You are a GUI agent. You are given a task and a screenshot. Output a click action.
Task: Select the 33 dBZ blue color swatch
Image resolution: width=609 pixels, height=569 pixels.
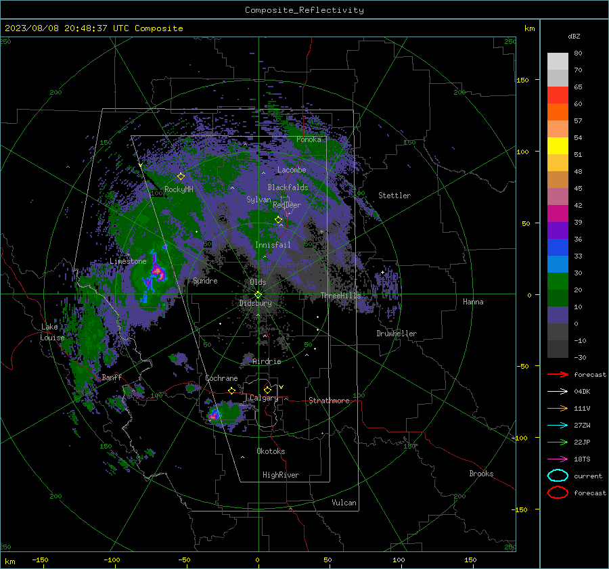pos(558,248)
